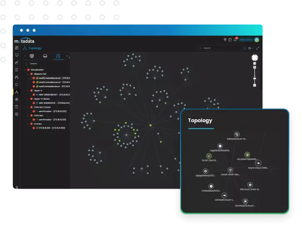302x231 pixels.
Task: Select xen7master under Citrix Xen Cluster
Action: (50, 111)
